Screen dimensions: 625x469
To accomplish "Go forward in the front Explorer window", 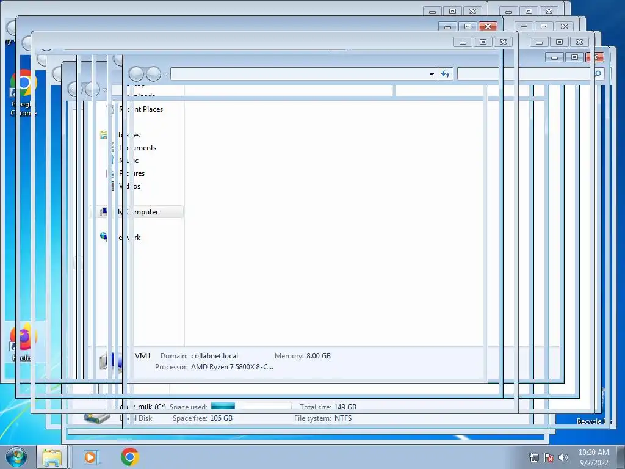I will 153,74.
